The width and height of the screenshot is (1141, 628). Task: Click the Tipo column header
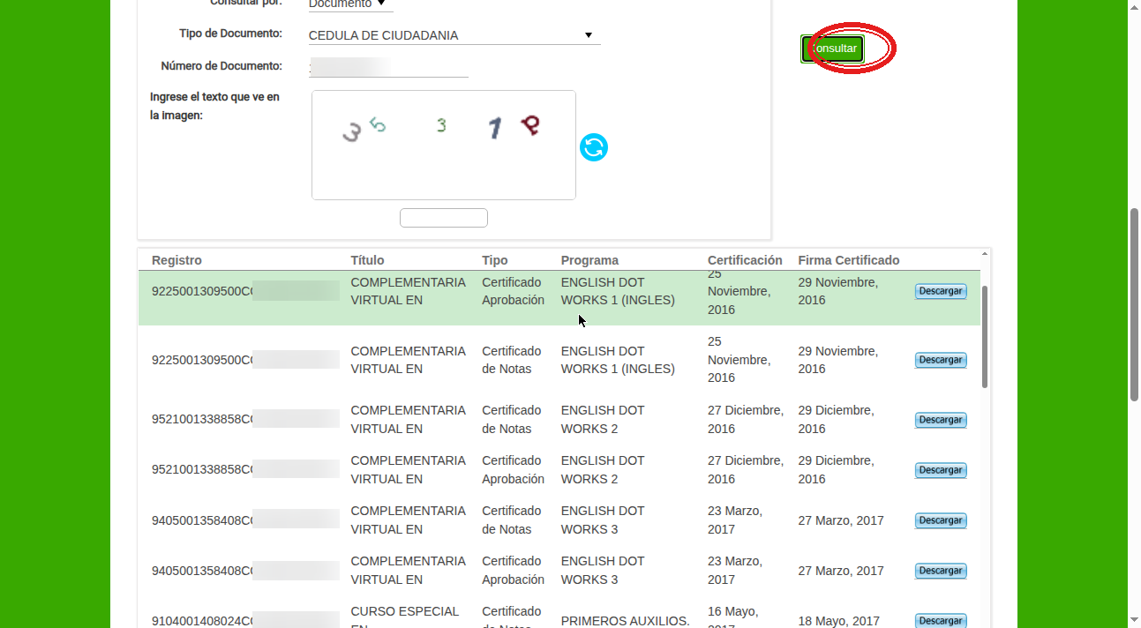(495, 260)
